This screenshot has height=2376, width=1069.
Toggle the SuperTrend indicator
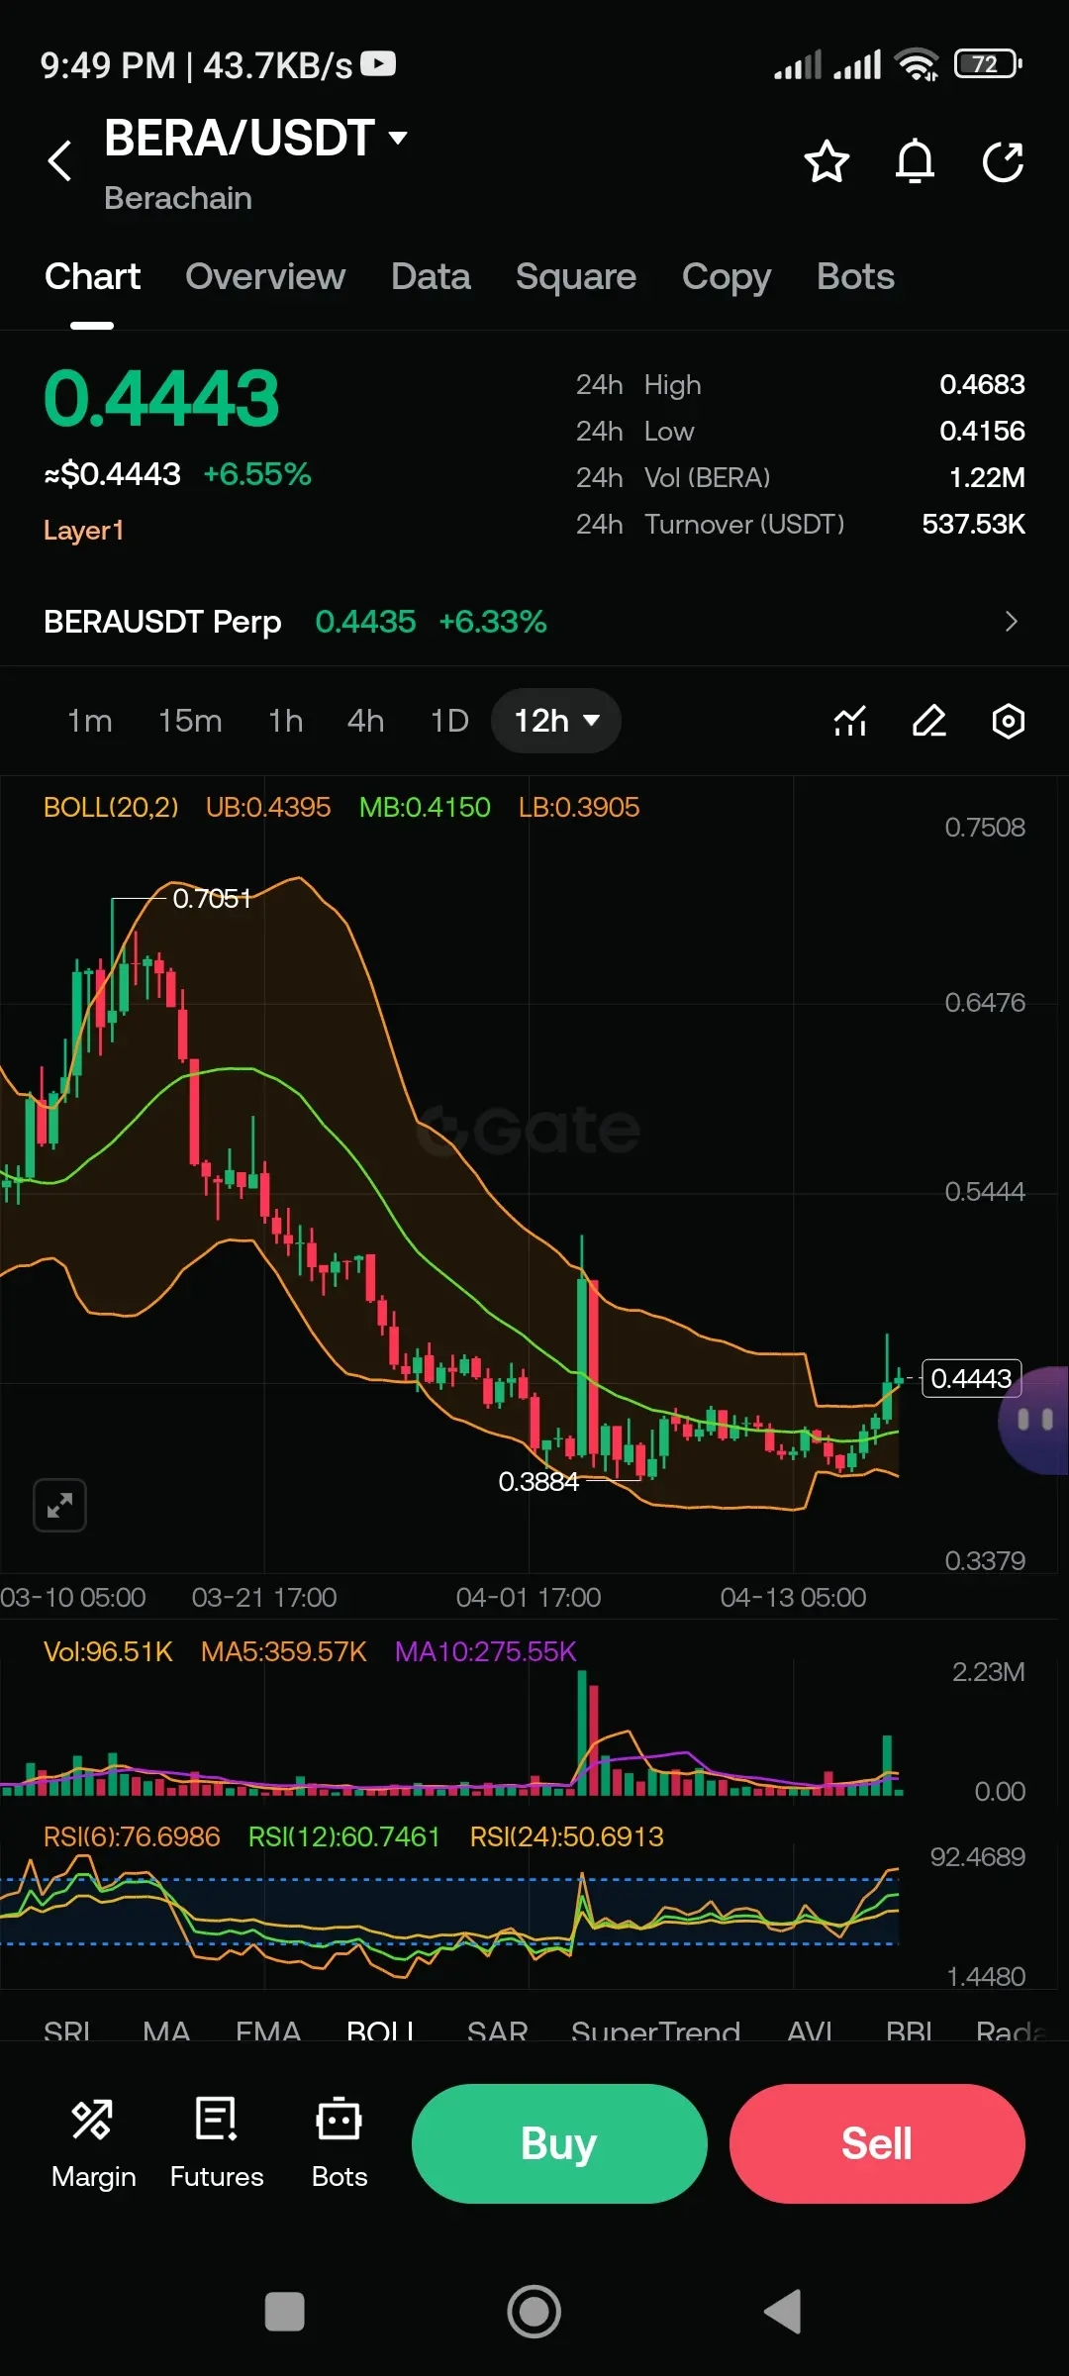(655, 2033)
